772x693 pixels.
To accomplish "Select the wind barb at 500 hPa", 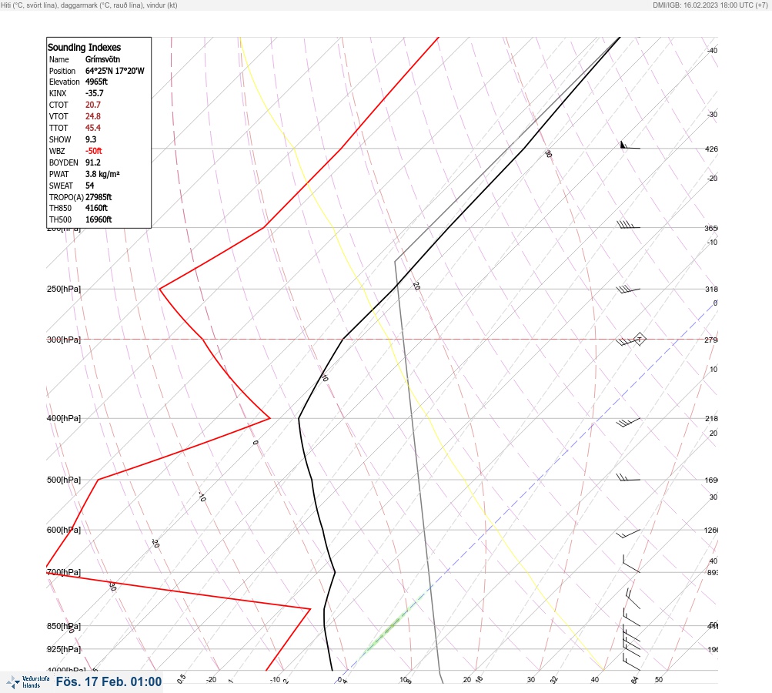I will 628,477.
